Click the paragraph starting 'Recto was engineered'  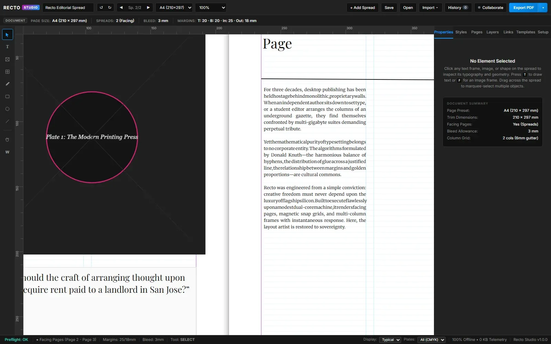(315, 207)
